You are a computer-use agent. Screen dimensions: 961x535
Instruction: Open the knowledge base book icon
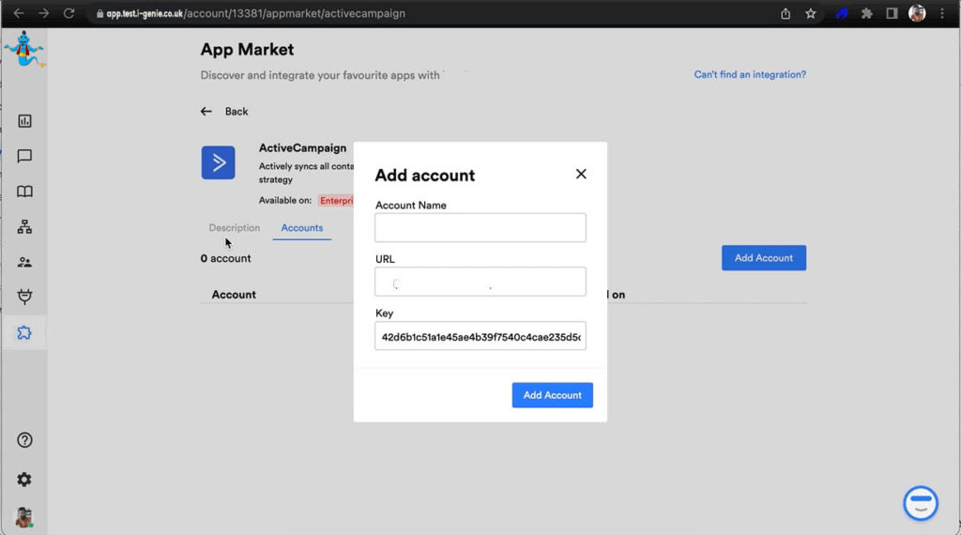pyautogui.click(x=24, y=191)
